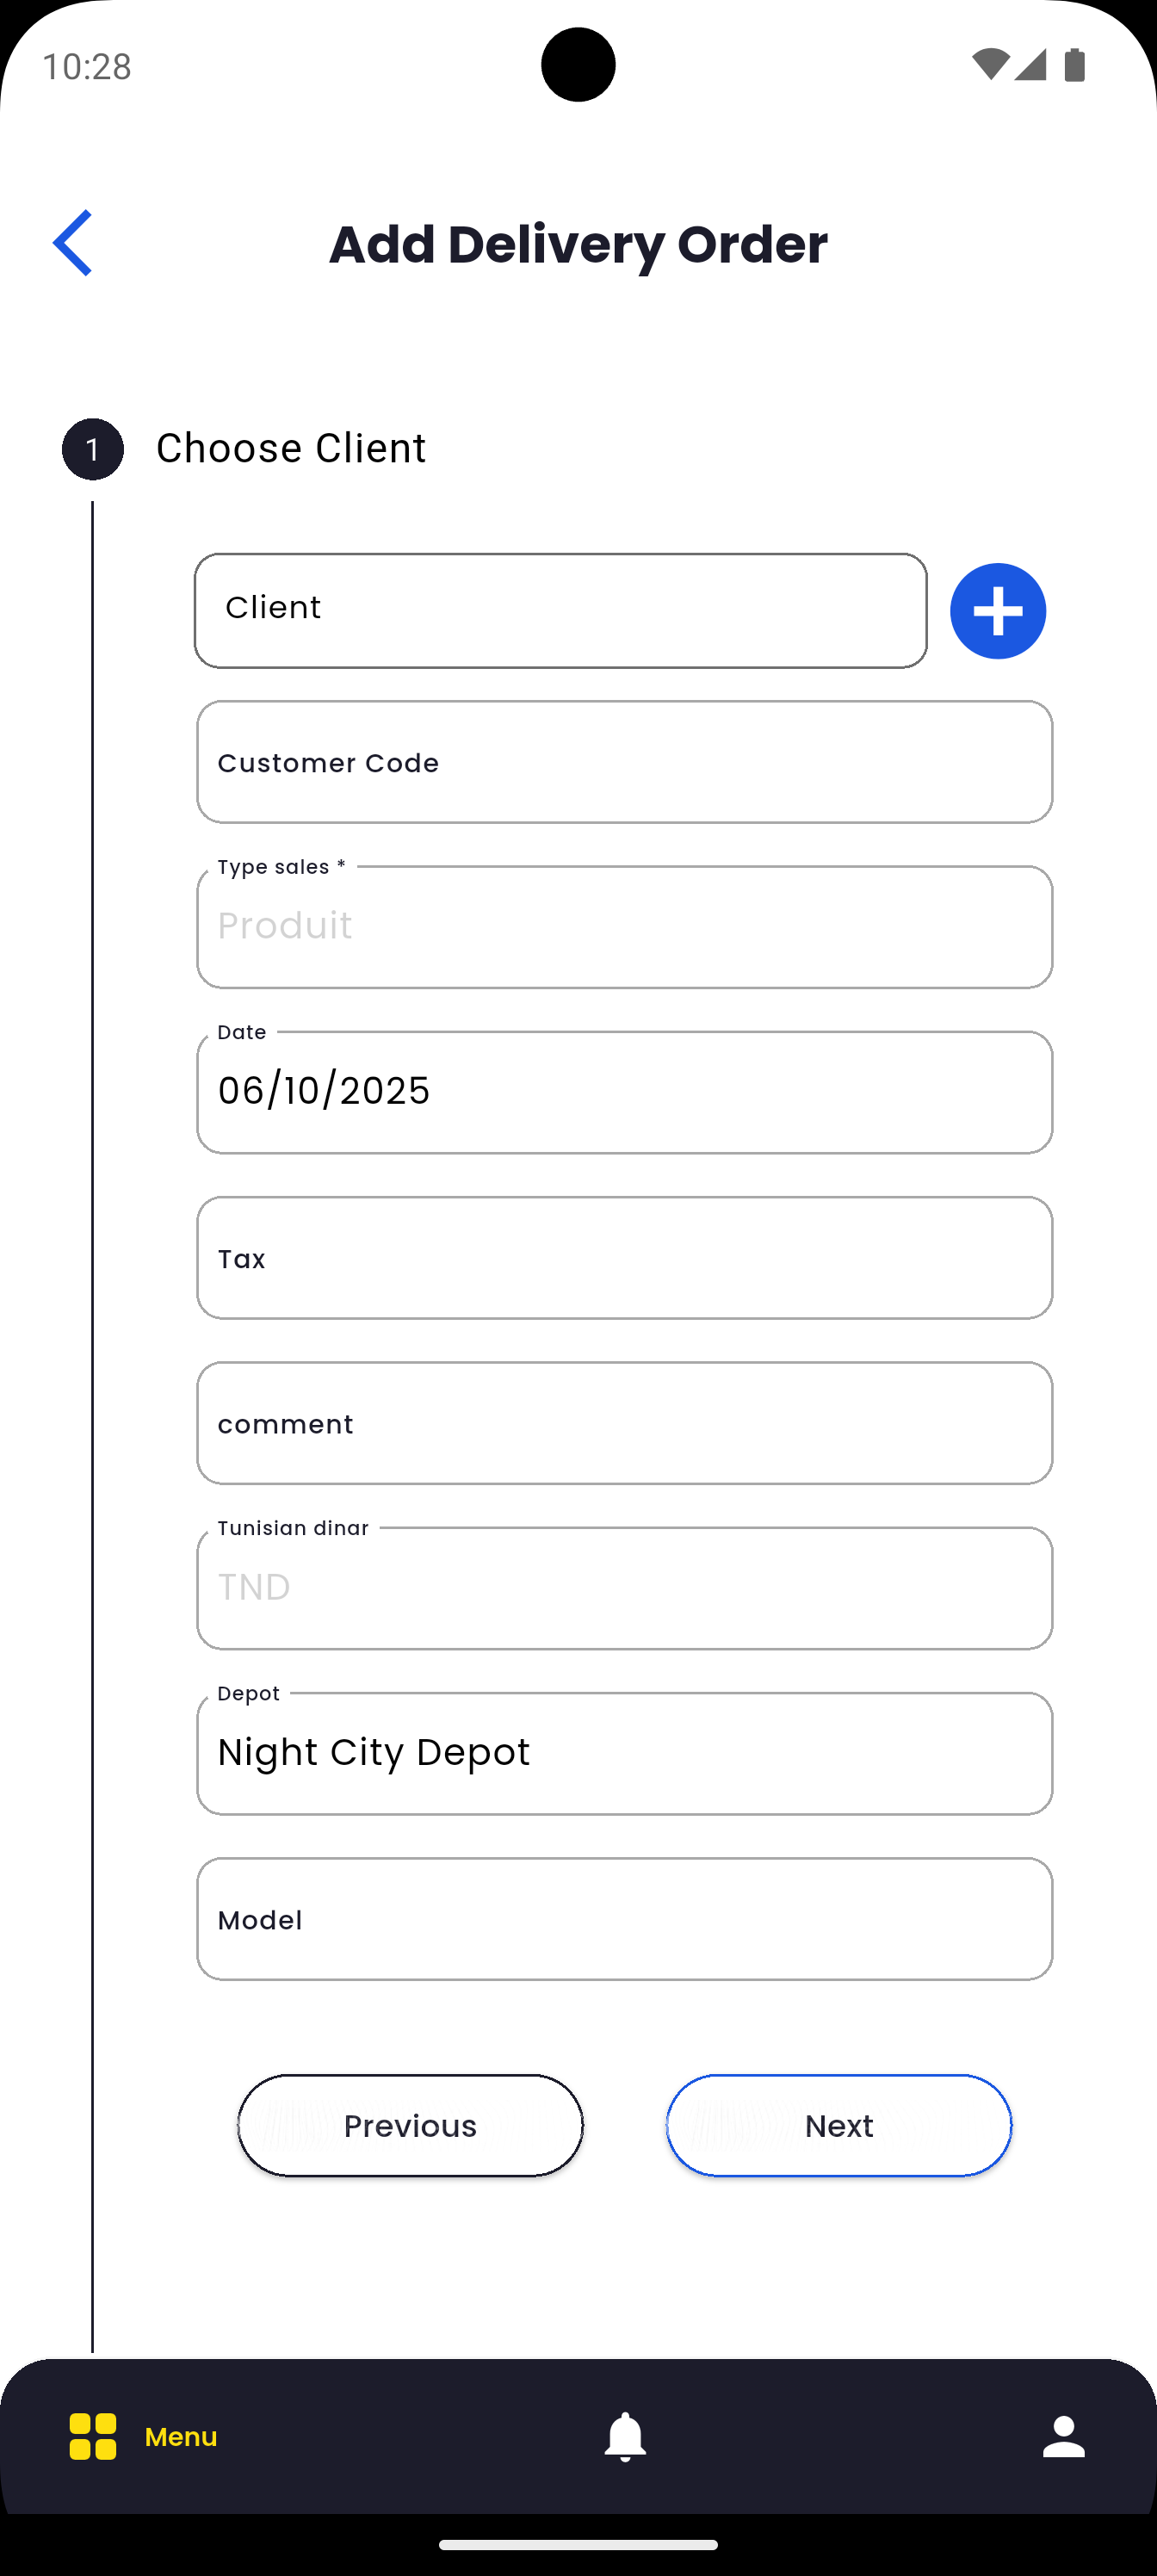Open the user profile icon

[1063, 2436]
